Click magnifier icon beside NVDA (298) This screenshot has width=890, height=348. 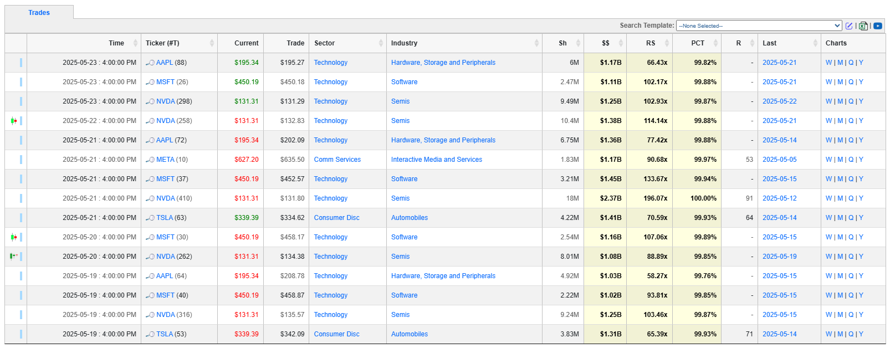click(150, 101)
